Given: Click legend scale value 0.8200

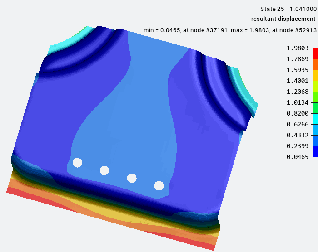Looking at the screenshot, I should (297, 114).
